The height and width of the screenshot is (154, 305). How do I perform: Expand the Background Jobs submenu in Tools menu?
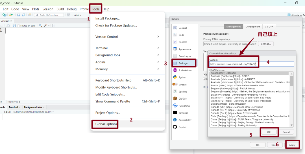[127, 55]
